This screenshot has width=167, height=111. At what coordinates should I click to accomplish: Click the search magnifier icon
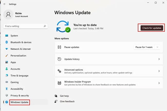point(45,26)
